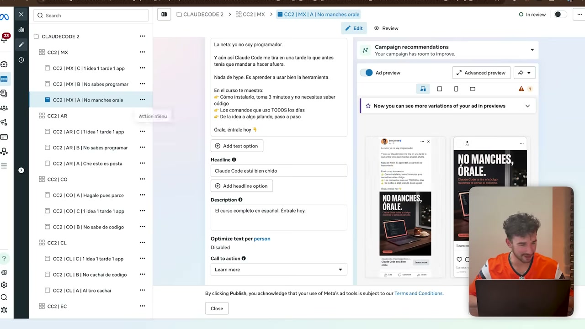Click the Headline info icon
This screenshot has height=329, width=585.
(x=234, y=160)
